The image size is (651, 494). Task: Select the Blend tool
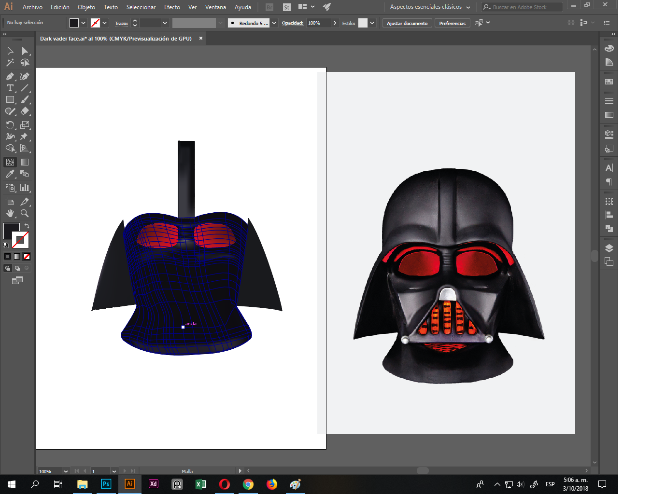coord(25,174)
